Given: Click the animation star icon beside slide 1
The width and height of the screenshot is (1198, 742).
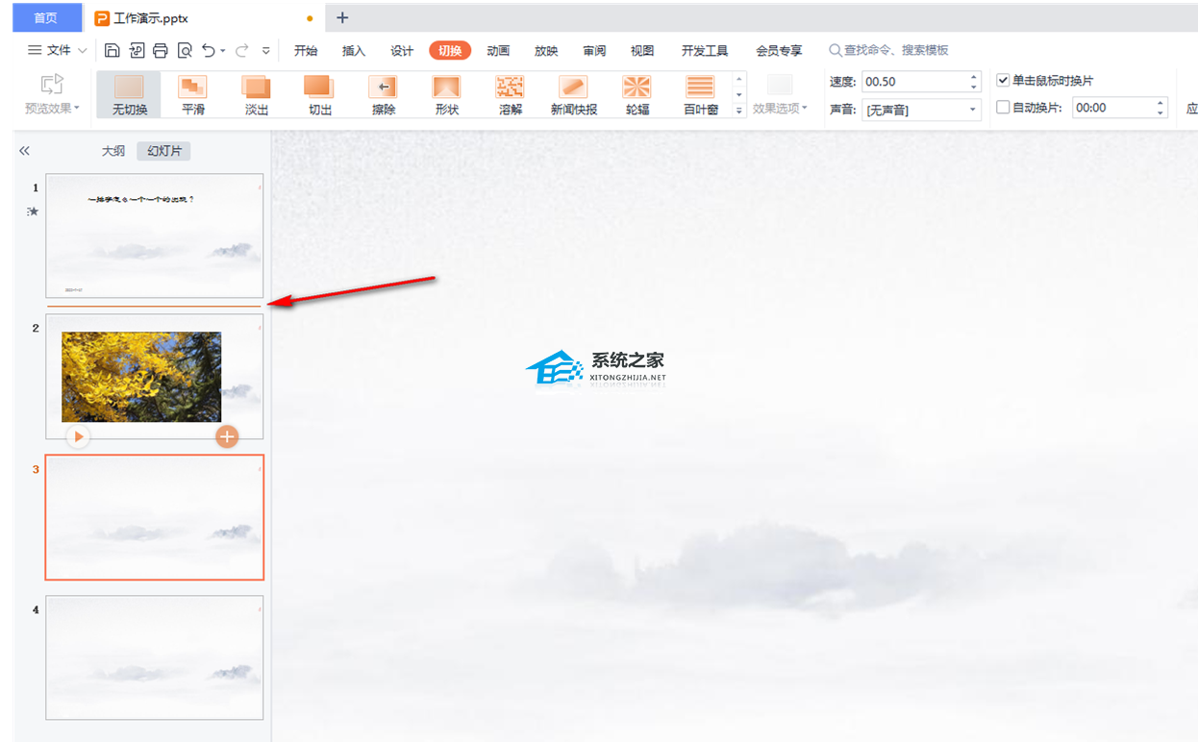Looking at the screenshot, I should click(33, 211).
